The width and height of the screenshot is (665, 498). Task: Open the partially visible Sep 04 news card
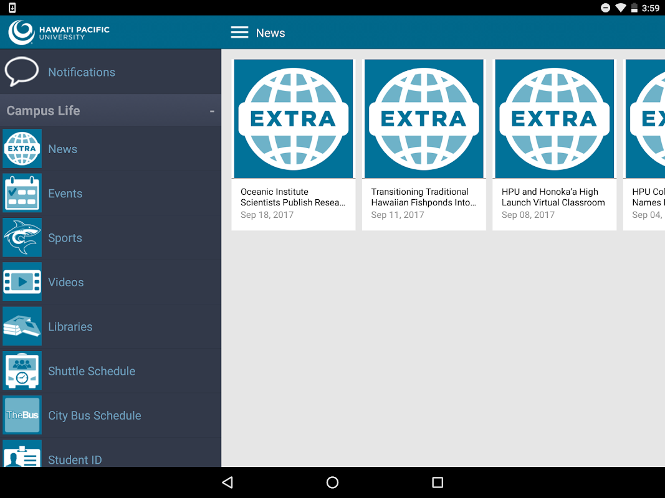coord(644,145)
